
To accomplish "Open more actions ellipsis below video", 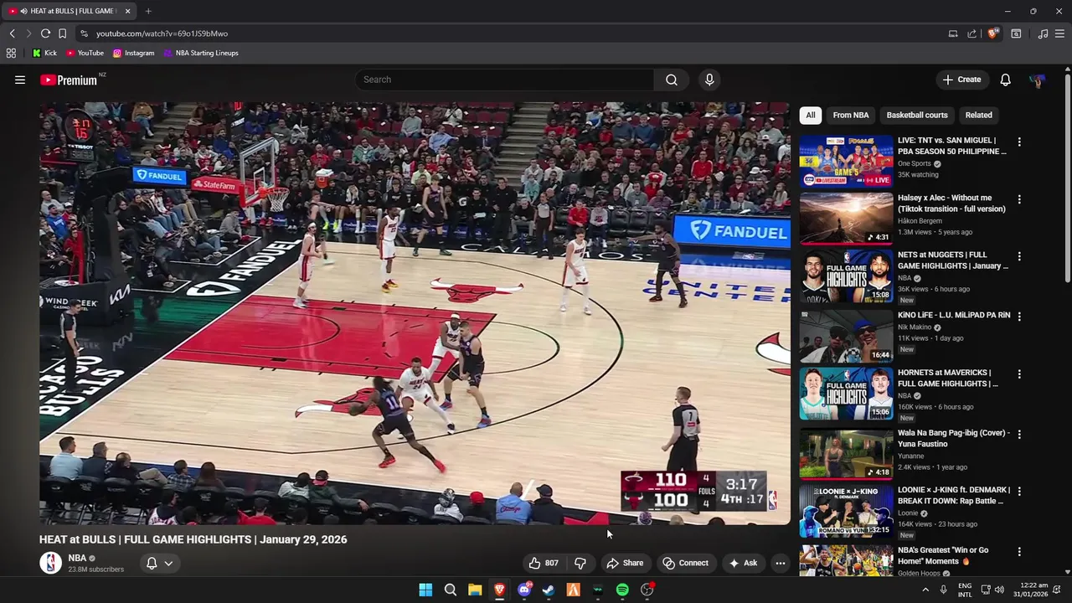I will (x=780, y=563).
